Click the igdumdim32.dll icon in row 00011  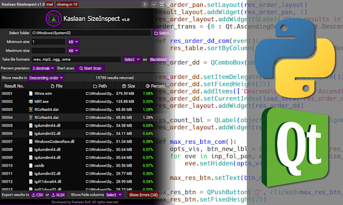pyautogui.click(x=31, y=174)
